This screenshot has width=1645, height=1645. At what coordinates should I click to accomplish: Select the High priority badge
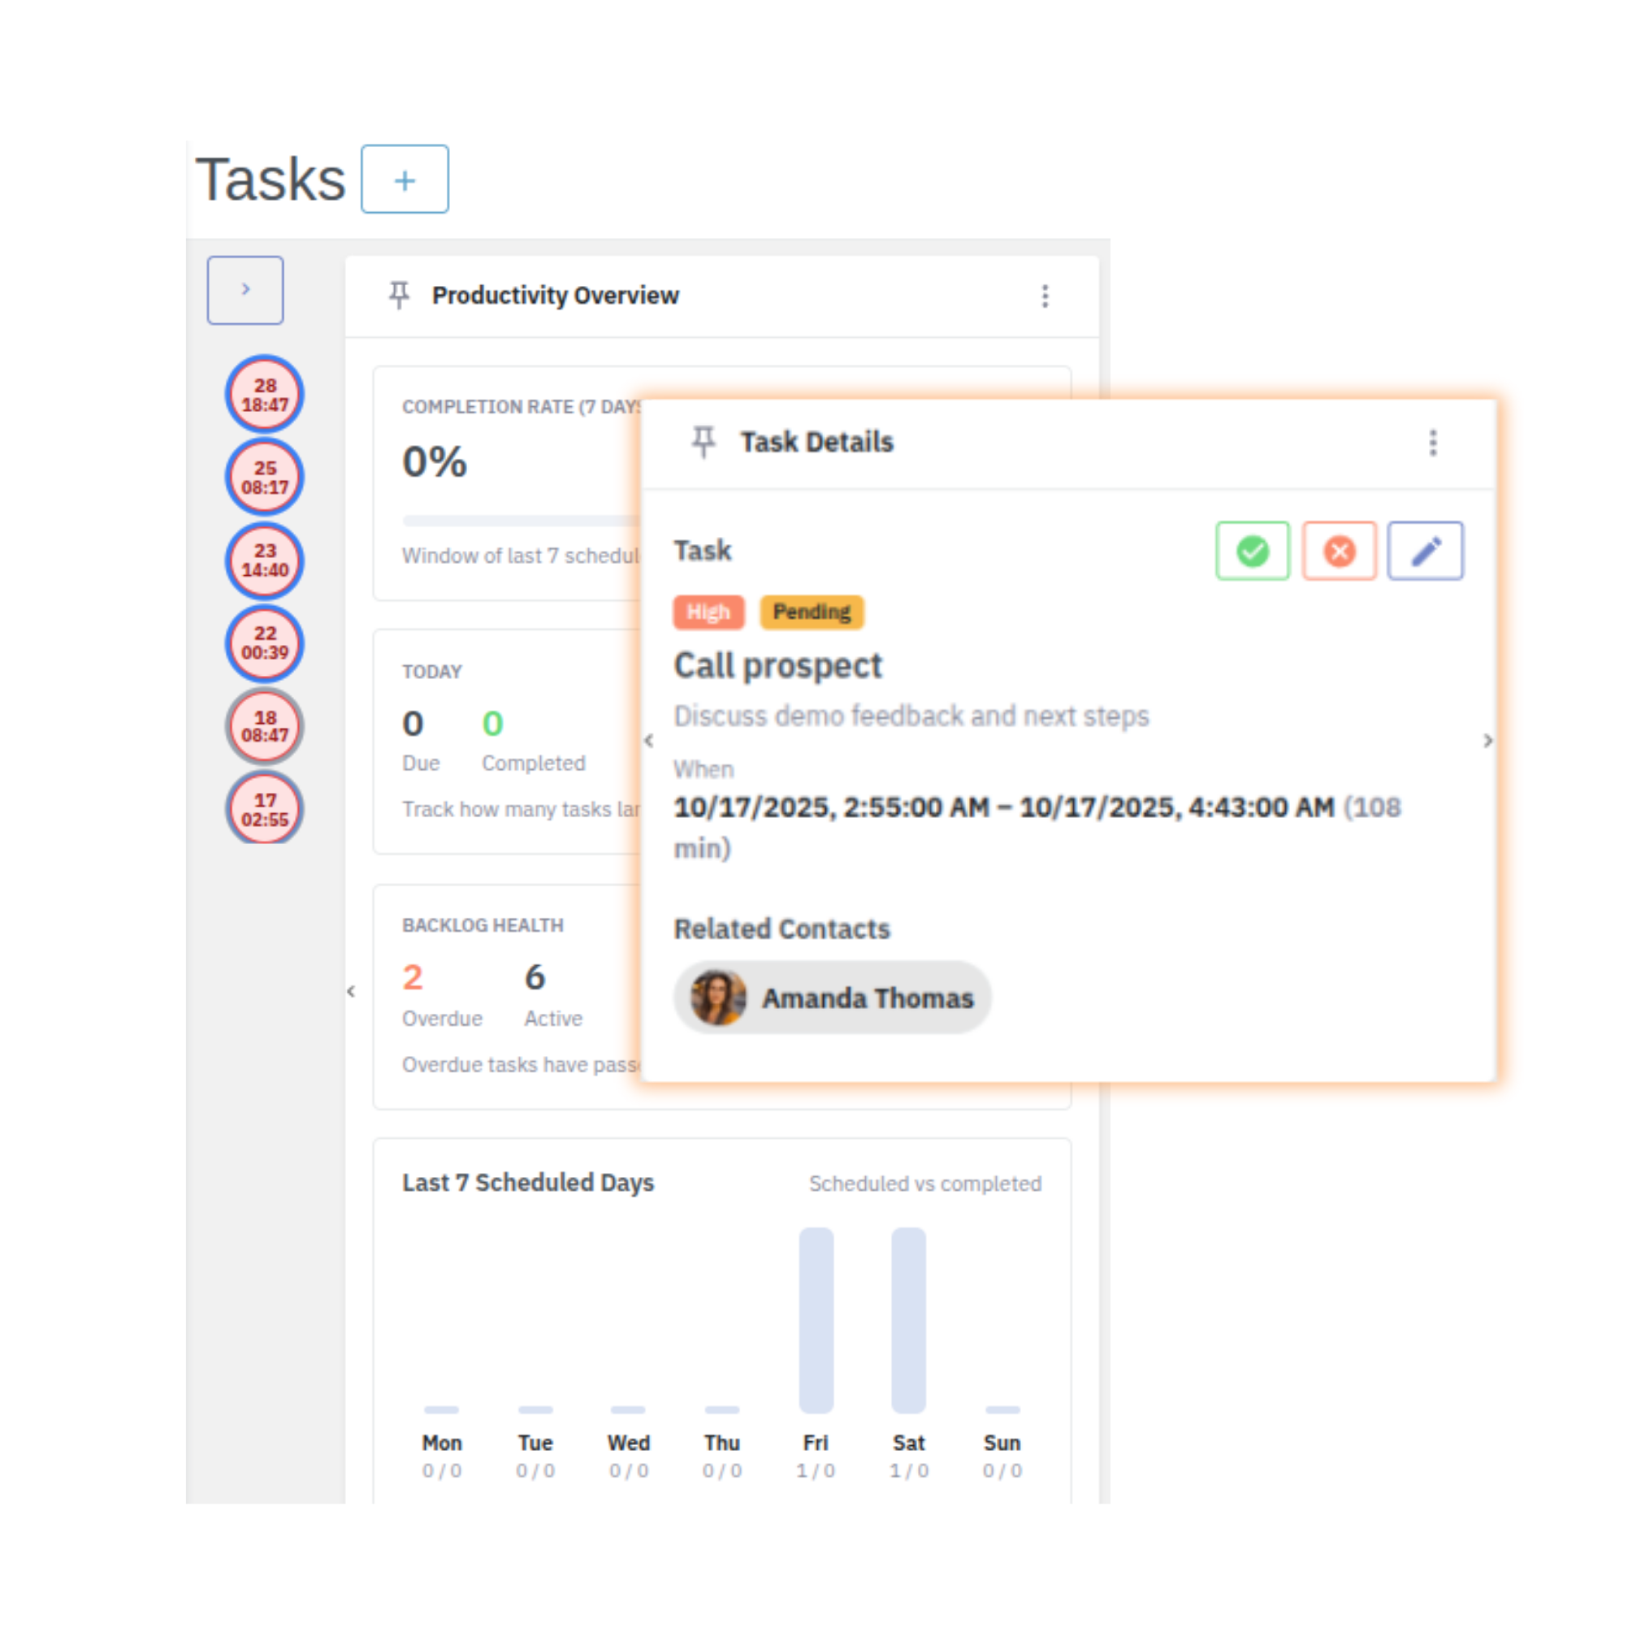pos(708,612)
